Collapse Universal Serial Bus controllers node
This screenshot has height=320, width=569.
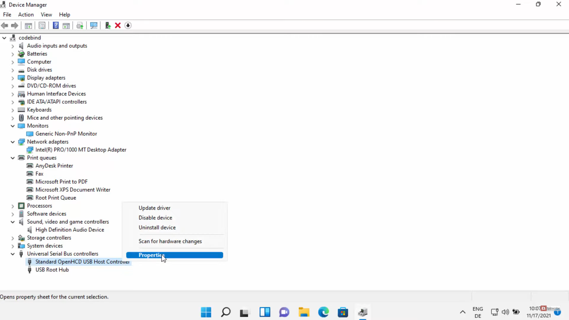[12, 254]
